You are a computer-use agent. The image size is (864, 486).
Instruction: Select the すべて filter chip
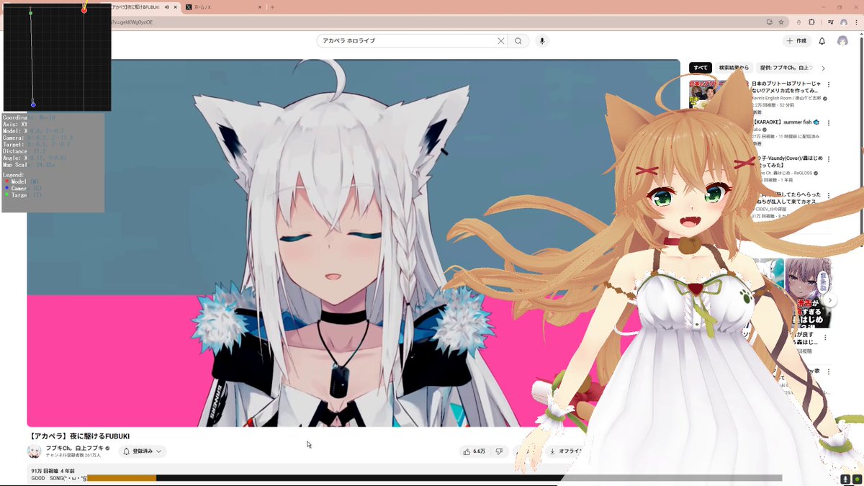[701, 68]
